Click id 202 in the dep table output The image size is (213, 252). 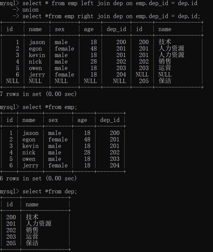pos(11,230)
